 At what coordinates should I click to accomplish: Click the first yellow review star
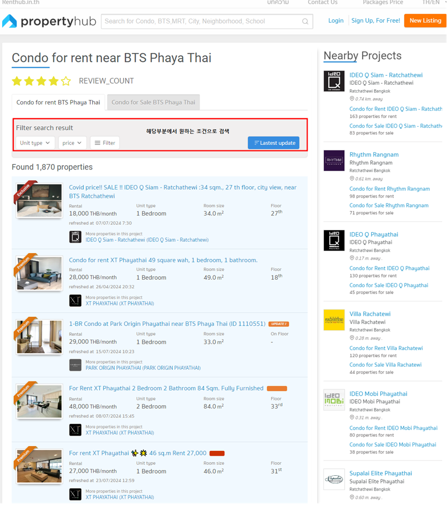17,81
